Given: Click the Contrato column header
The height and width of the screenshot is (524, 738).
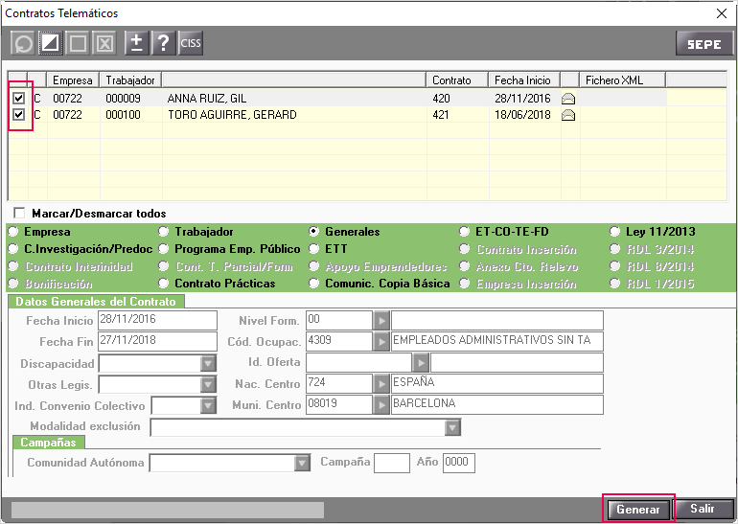Looking at the screenshot, I should tap(457, 80).
